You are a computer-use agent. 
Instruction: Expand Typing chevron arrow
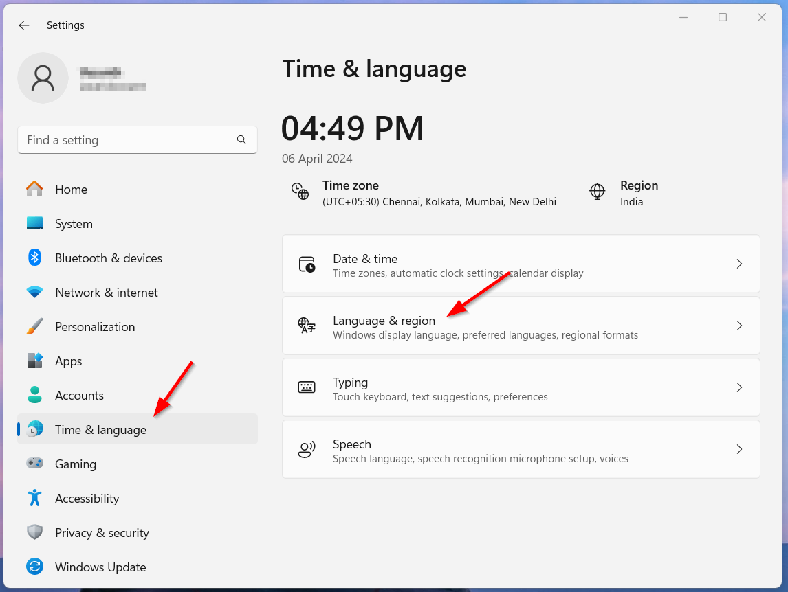tap(739, 387)
